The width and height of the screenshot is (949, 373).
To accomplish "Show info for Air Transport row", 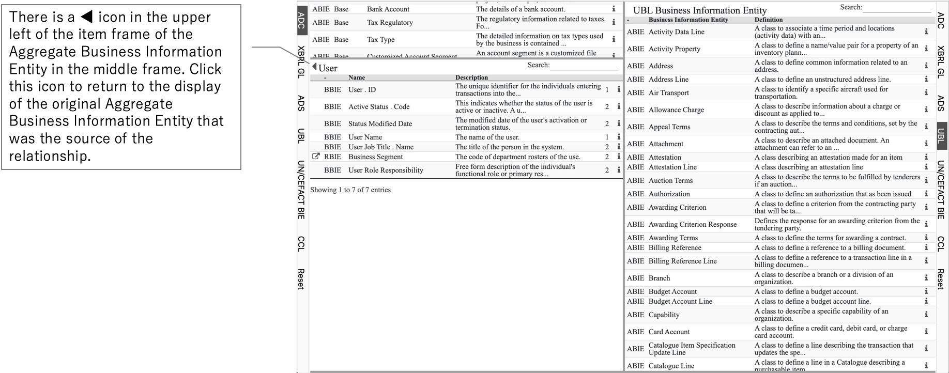I will point(926,92).
